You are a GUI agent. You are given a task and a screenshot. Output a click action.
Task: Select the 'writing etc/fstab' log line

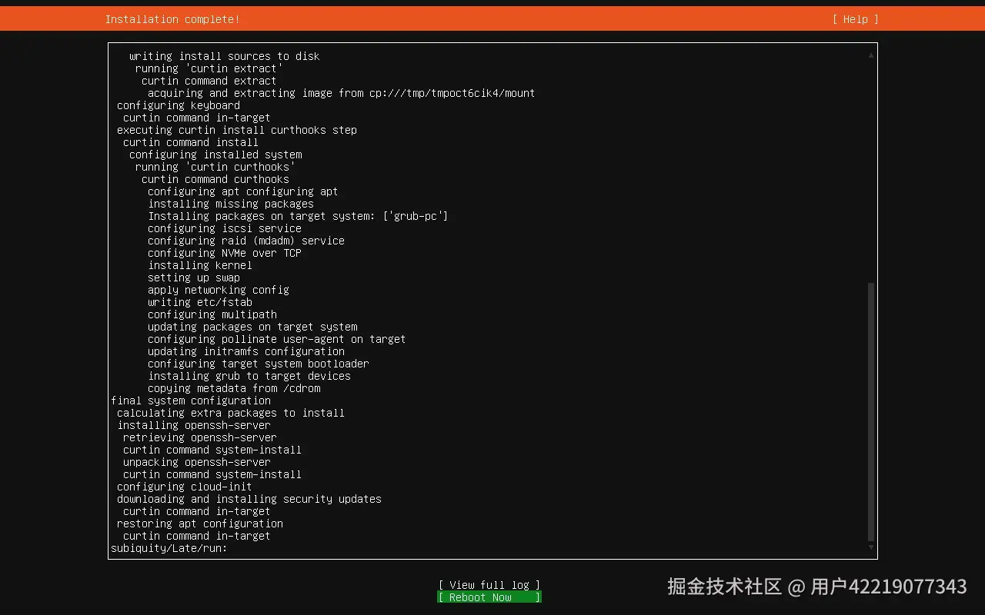[200, 302]
